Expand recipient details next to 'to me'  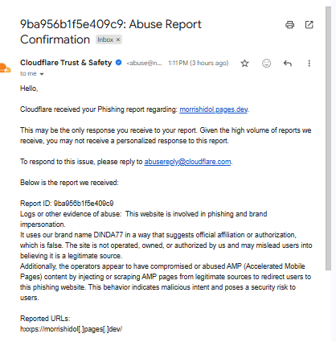42,74
